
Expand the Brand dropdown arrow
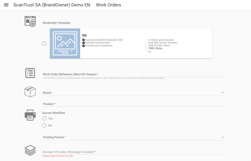click(x=223, y=93)
